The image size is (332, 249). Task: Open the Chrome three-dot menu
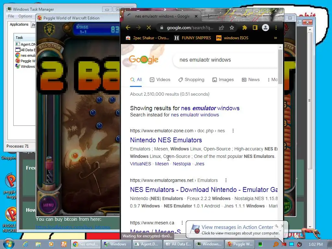(x=276, y=28)
